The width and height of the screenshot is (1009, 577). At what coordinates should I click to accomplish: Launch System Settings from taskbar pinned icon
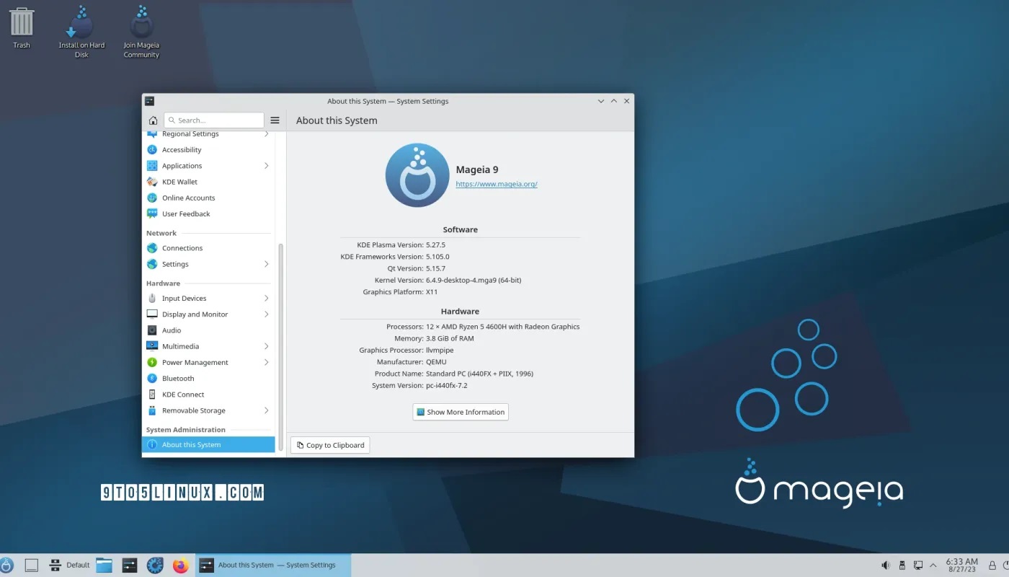130,565
